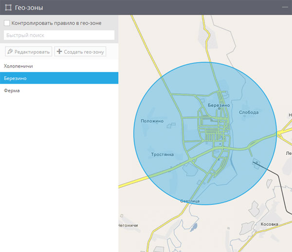Click the Слобода label on the map
This screenshot has width=292, height=252.
(x=249, y=112)
